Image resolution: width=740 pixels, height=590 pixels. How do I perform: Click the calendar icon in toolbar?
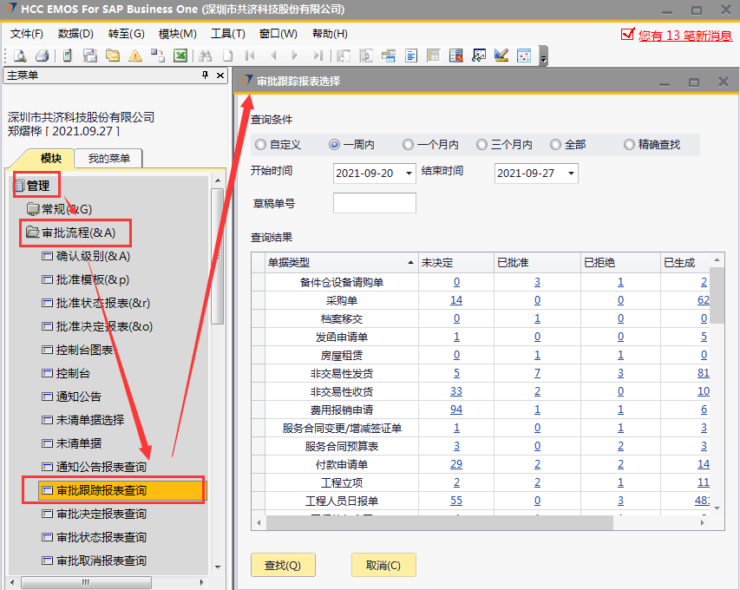pos(524,56)
